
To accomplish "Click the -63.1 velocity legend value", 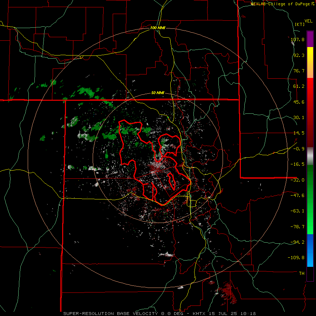I will 297,211.
